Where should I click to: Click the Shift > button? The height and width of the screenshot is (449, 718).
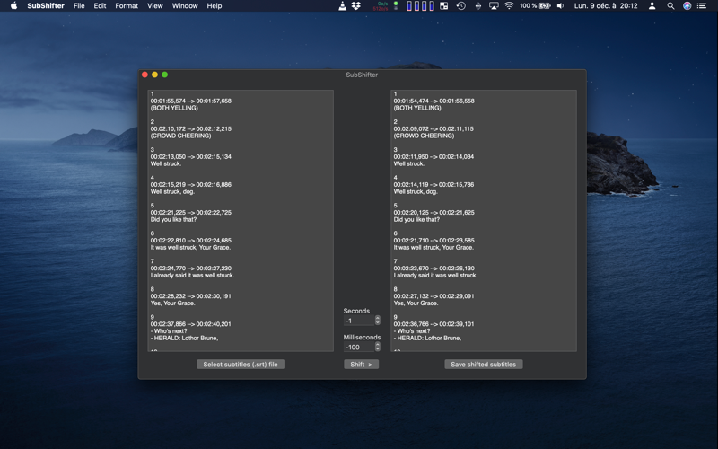(362, 365)
